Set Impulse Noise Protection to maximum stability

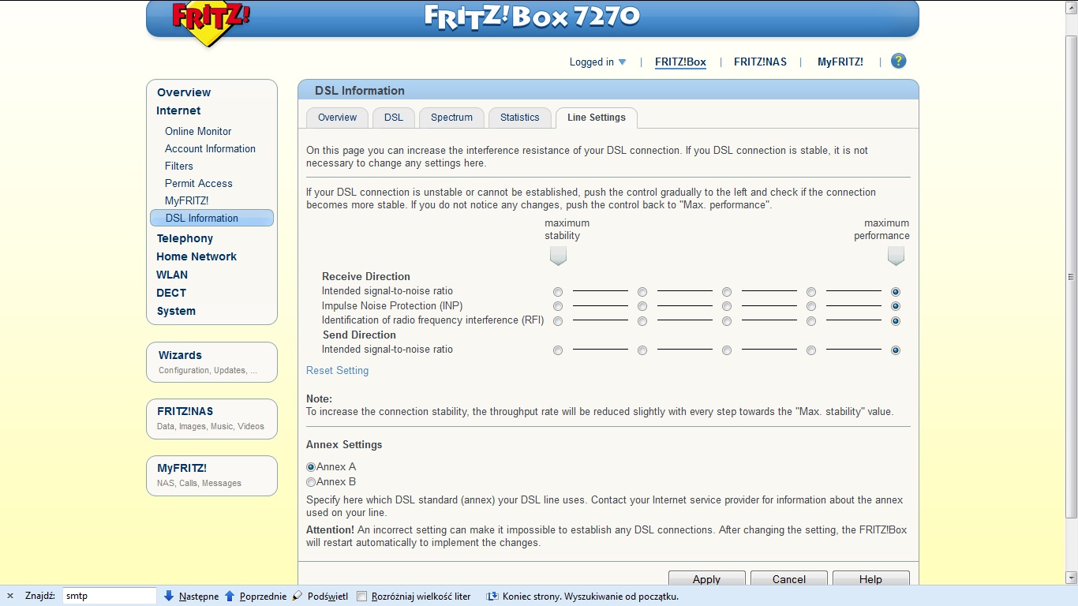(558, 306)
